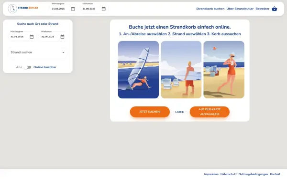Viewport: 287px width, 179px height.
Task: Open the Impressum footer link
Action: [x=211, y=174]
